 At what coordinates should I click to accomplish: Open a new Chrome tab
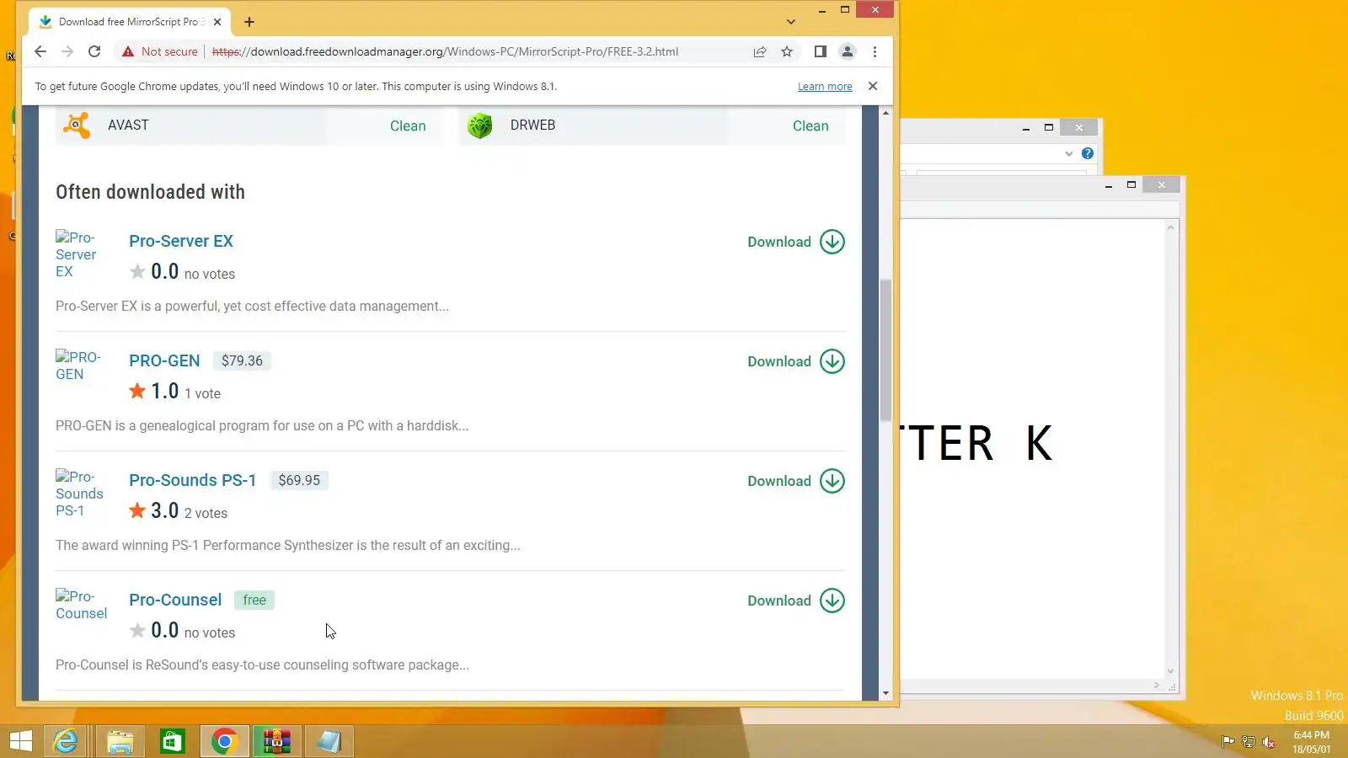(x=249, y=22)
